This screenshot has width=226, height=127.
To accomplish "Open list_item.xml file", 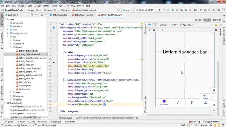I will 24,89.
